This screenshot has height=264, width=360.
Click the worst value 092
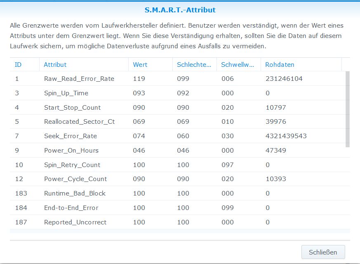pos(183,93)
